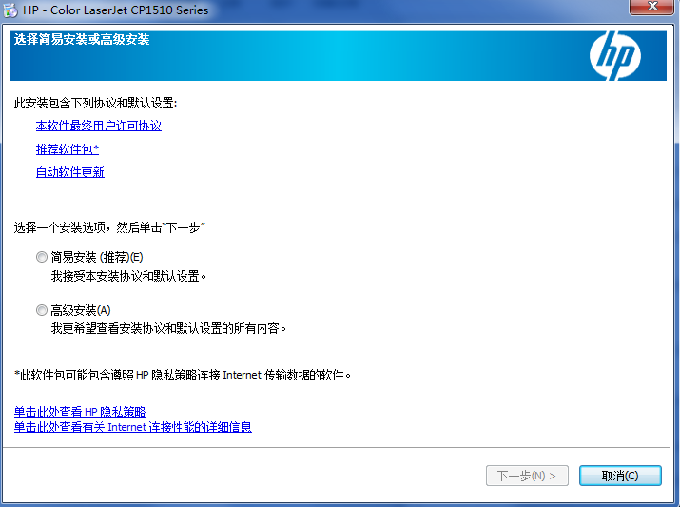The height and width of the screenshot is (507, 680).
Task: Click the installer icon in the title bar
Action: tap(10, 10)
